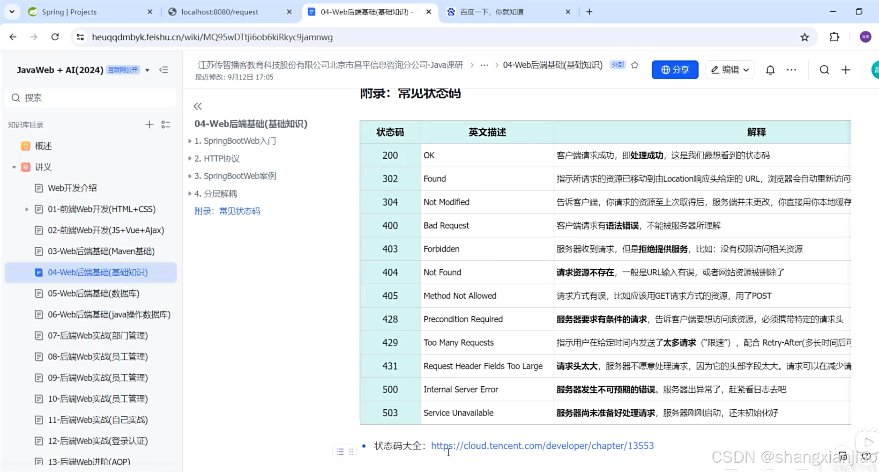Go back to the previous page
Image resolution: width=879 pixels, height=472 pixels.
(13, 37)
